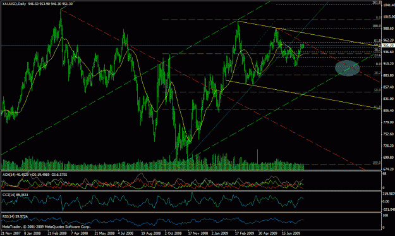Screen dimensions: 395x236
Task: Click the 17 Nov 2008 date label
Action: (x=198, y=233)
